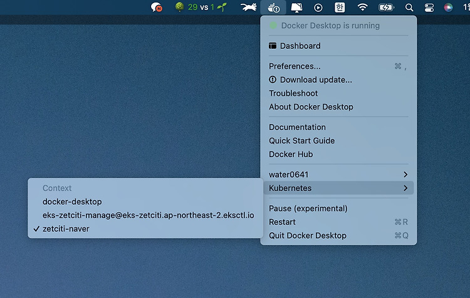The image size is (470, 298).
Task: Switch context to eks-zetciti-manage cluster
Action: tap(145, 215)
